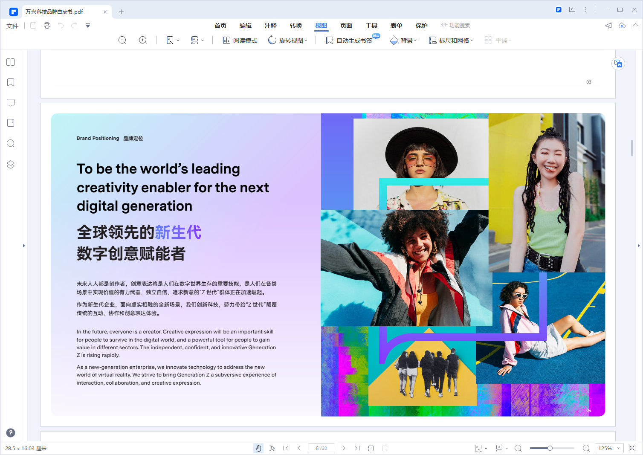Toggle 平铺 tiled page layout
This screenshot has height=455, width=643.
click(x=498, y=40)
